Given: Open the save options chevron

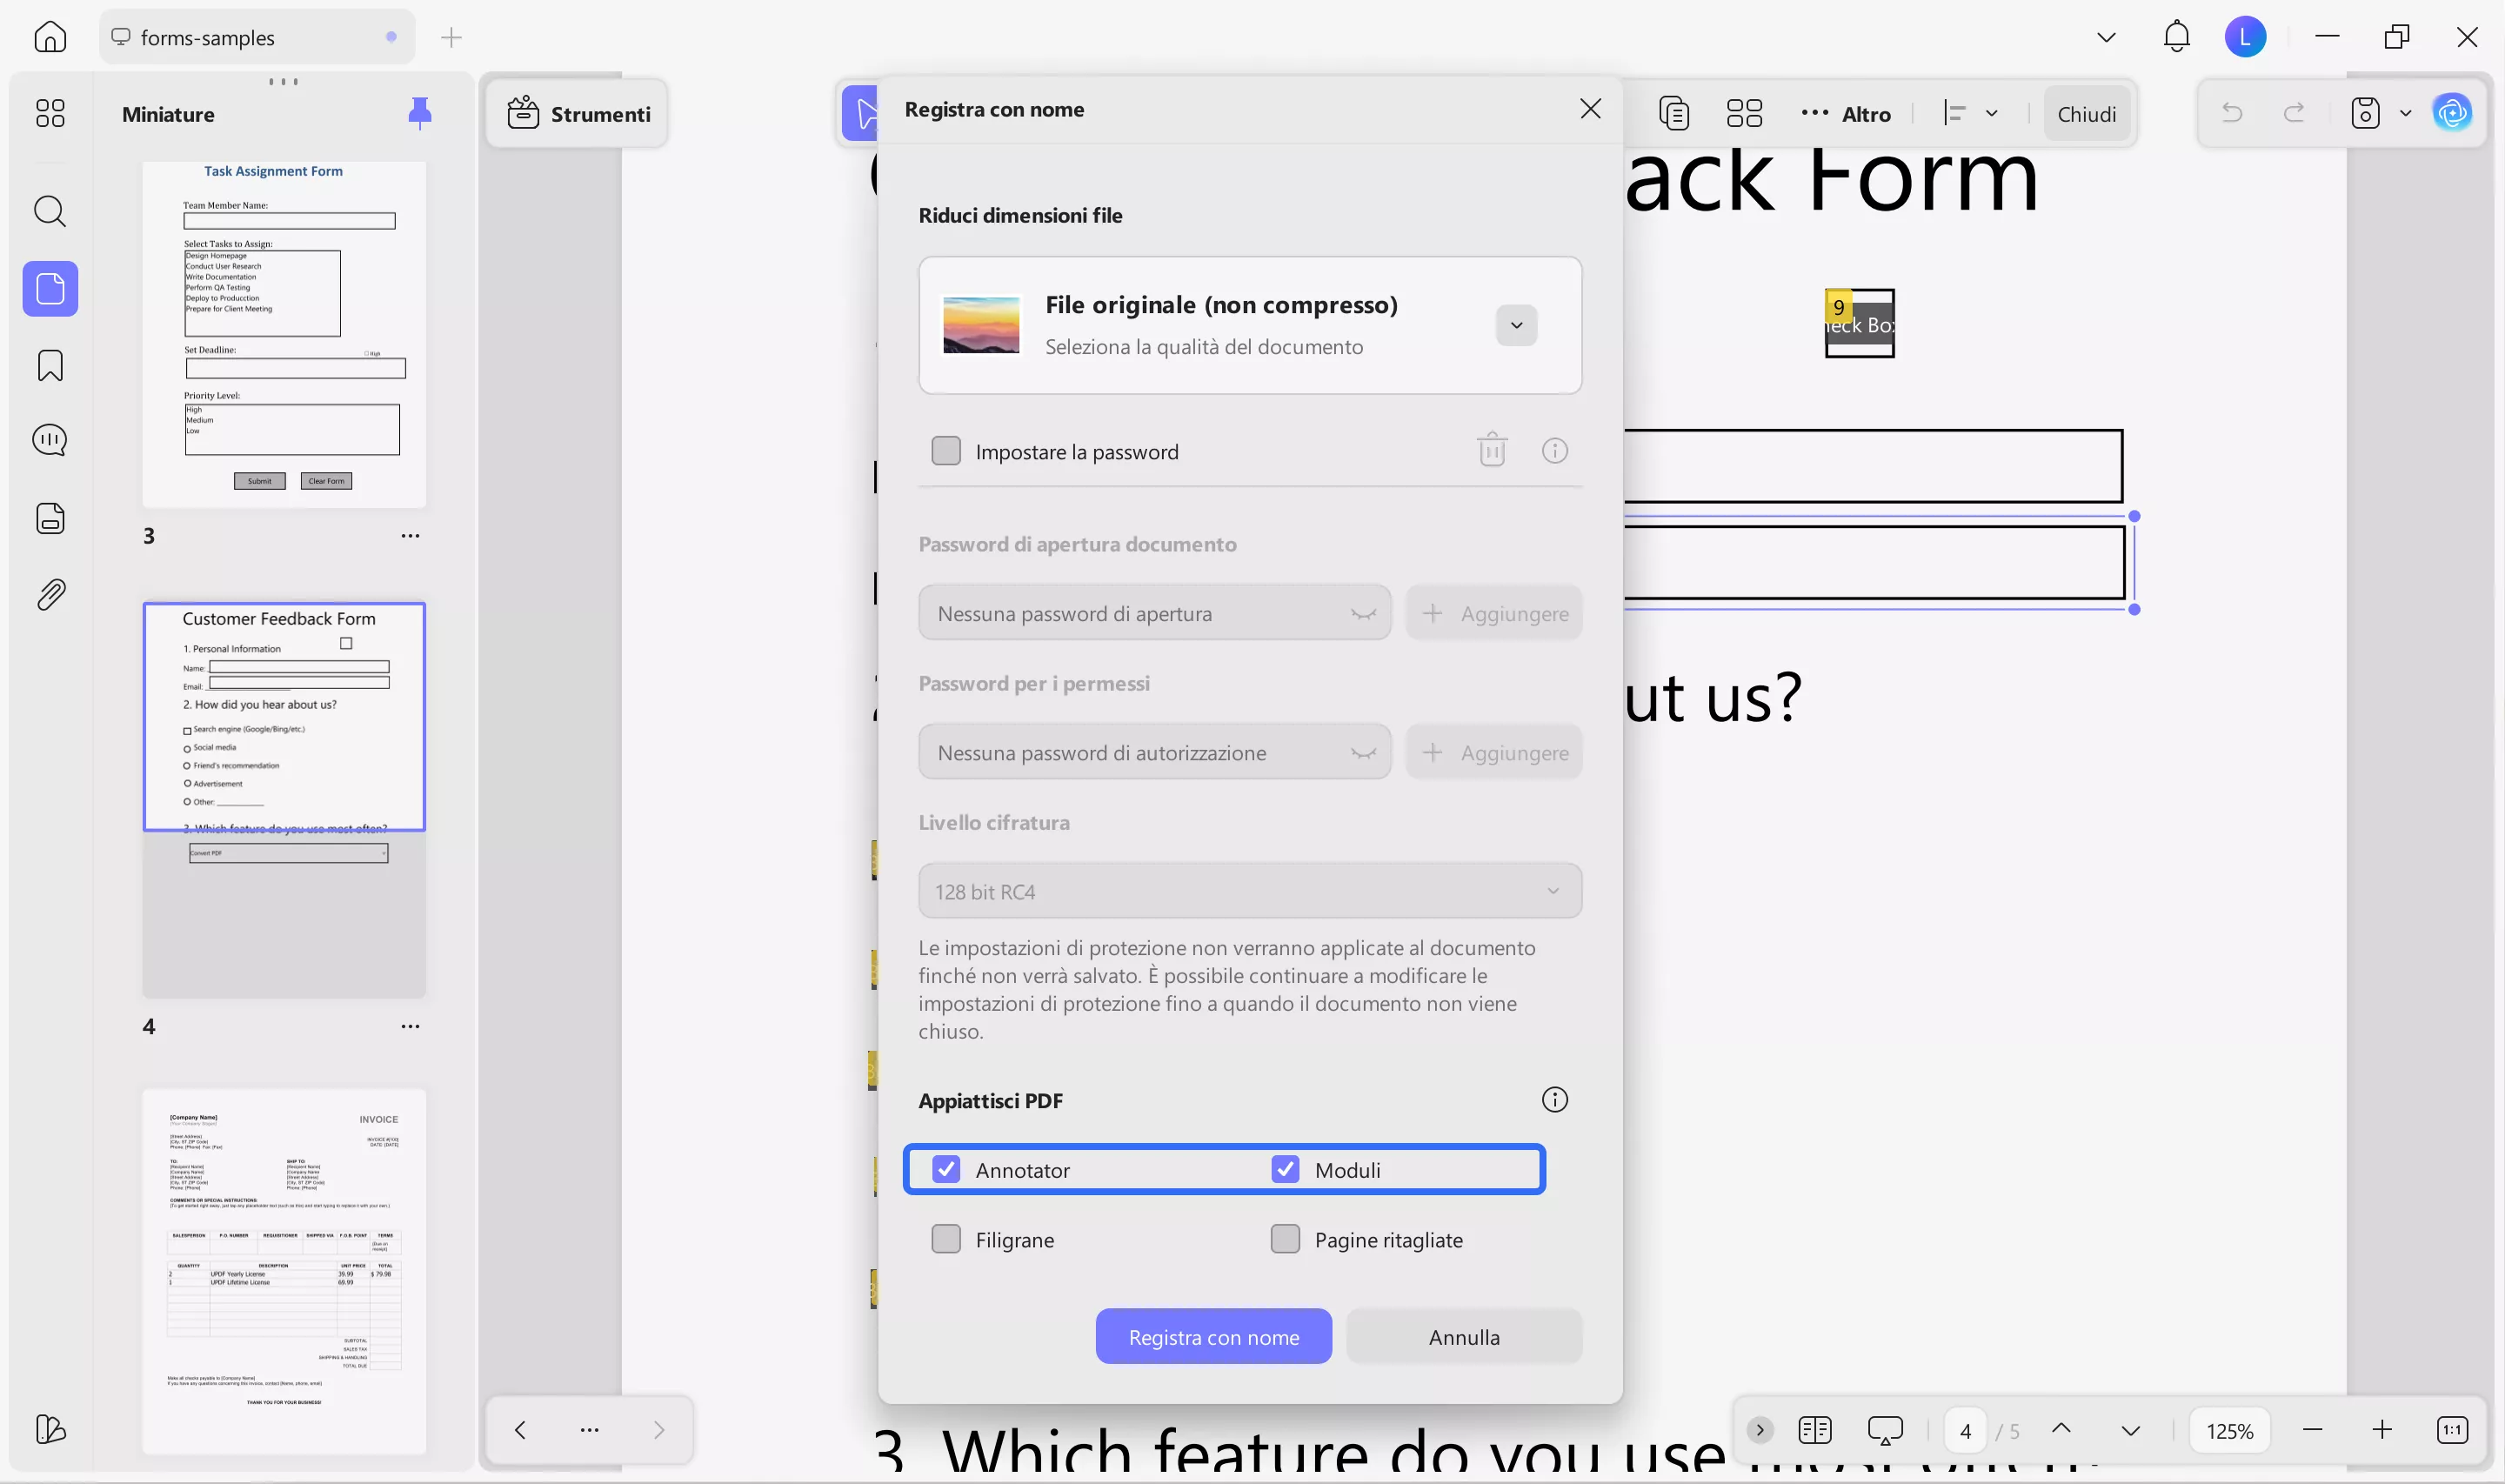Looking at the screenshot, I should click(x=2406, y=112).
